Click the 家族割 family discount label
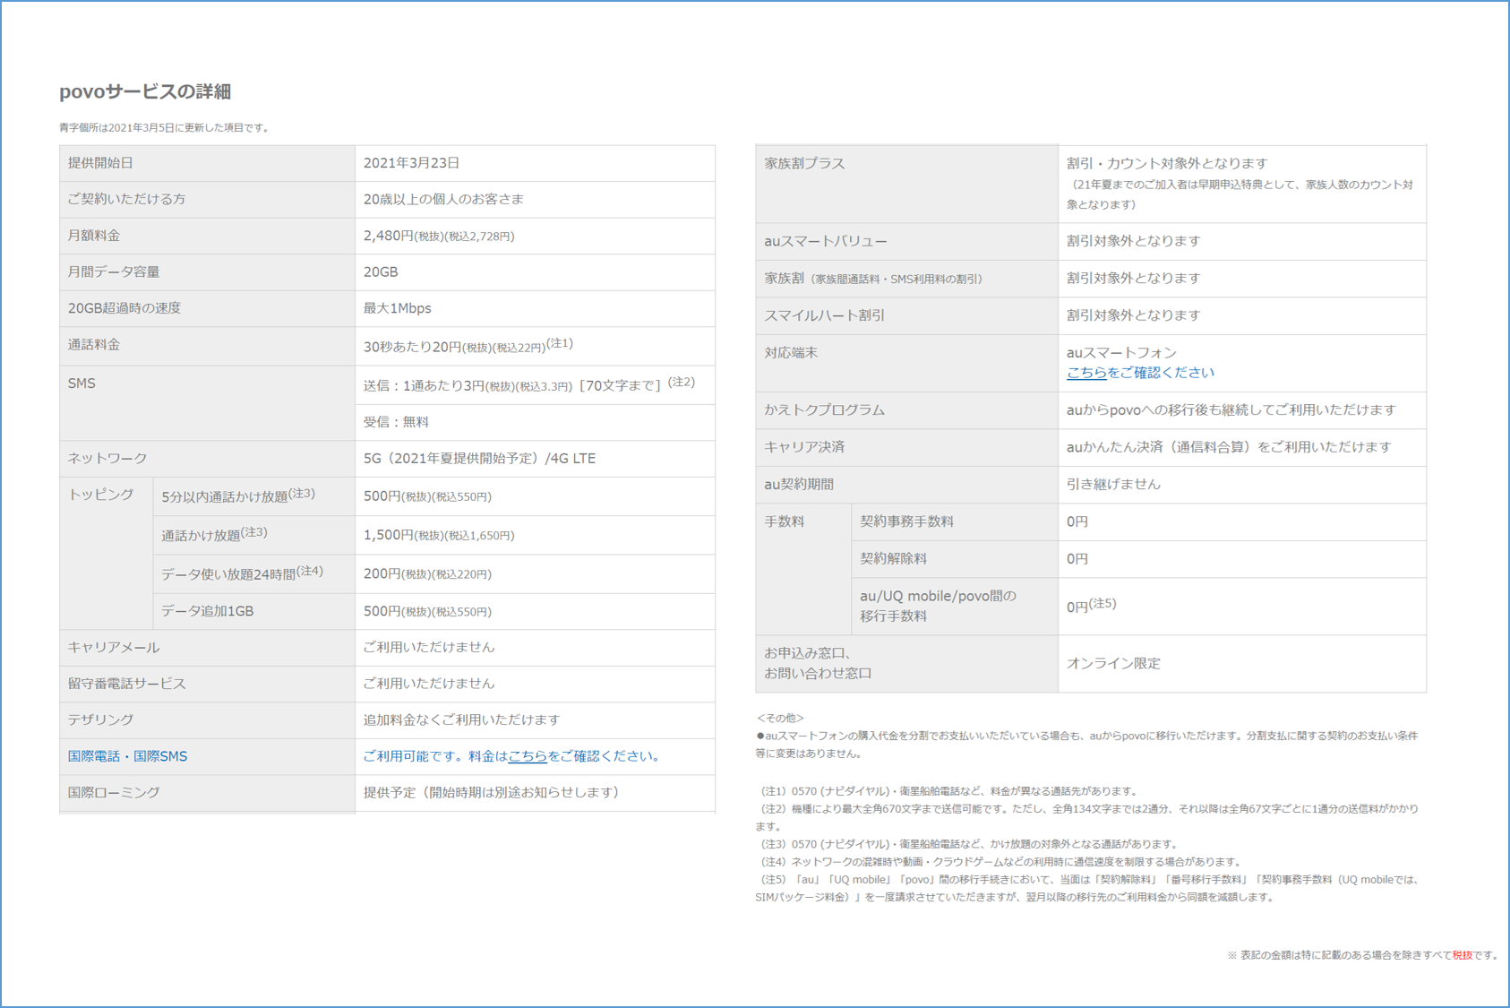1510x1008 pixels. click(x=873, y=279)
